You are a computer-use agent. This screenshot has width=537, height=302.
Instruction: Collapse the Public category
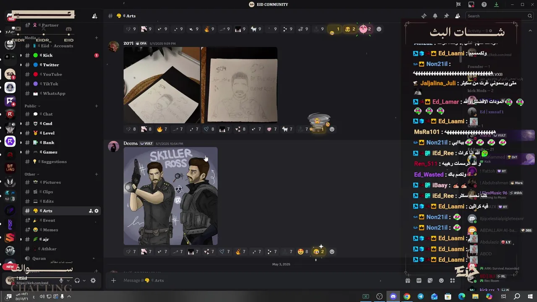point(32,106)
